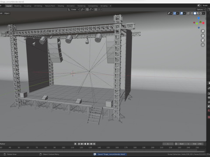Toggle the camera view button
Viewport: 210px width, 157px height.
click(x=203, y=40)
